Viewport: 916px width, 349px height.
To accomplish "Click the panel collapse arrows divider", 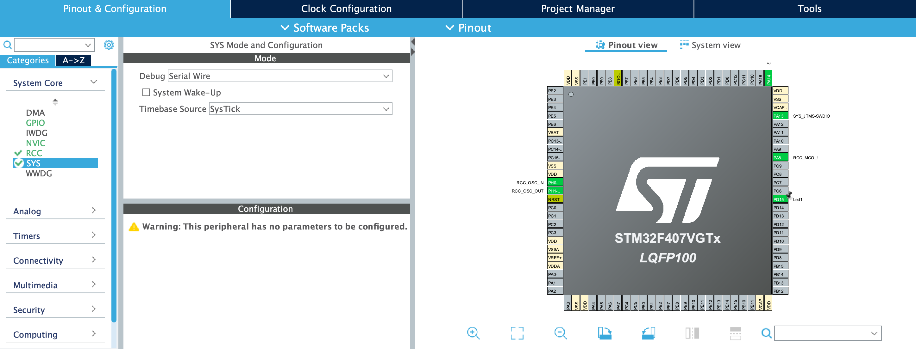I will 413,47.
